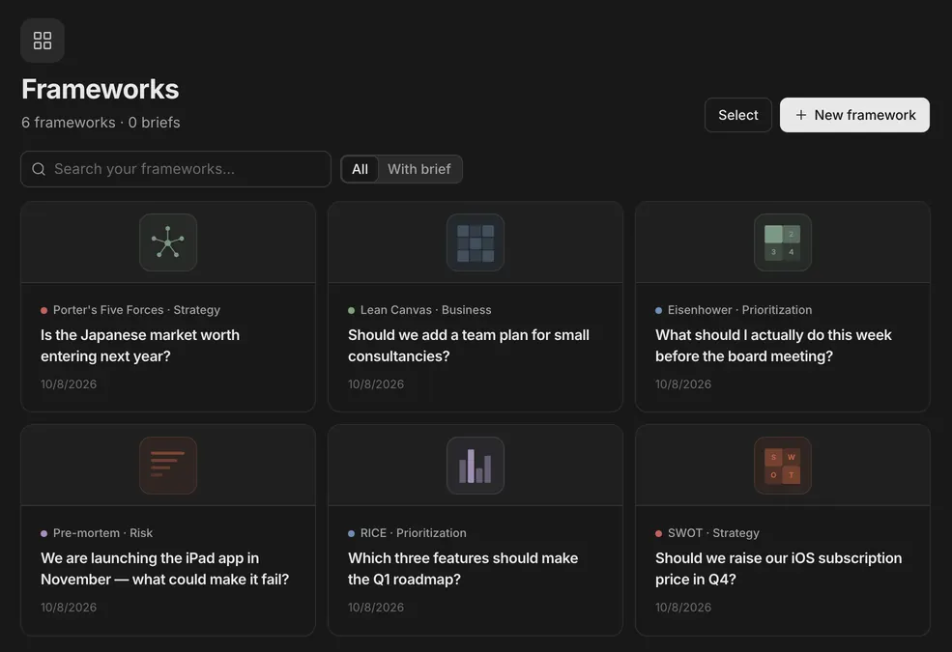Click the SWOT · Strategy label
Screen dimensions: 952x652
[713, 533]
